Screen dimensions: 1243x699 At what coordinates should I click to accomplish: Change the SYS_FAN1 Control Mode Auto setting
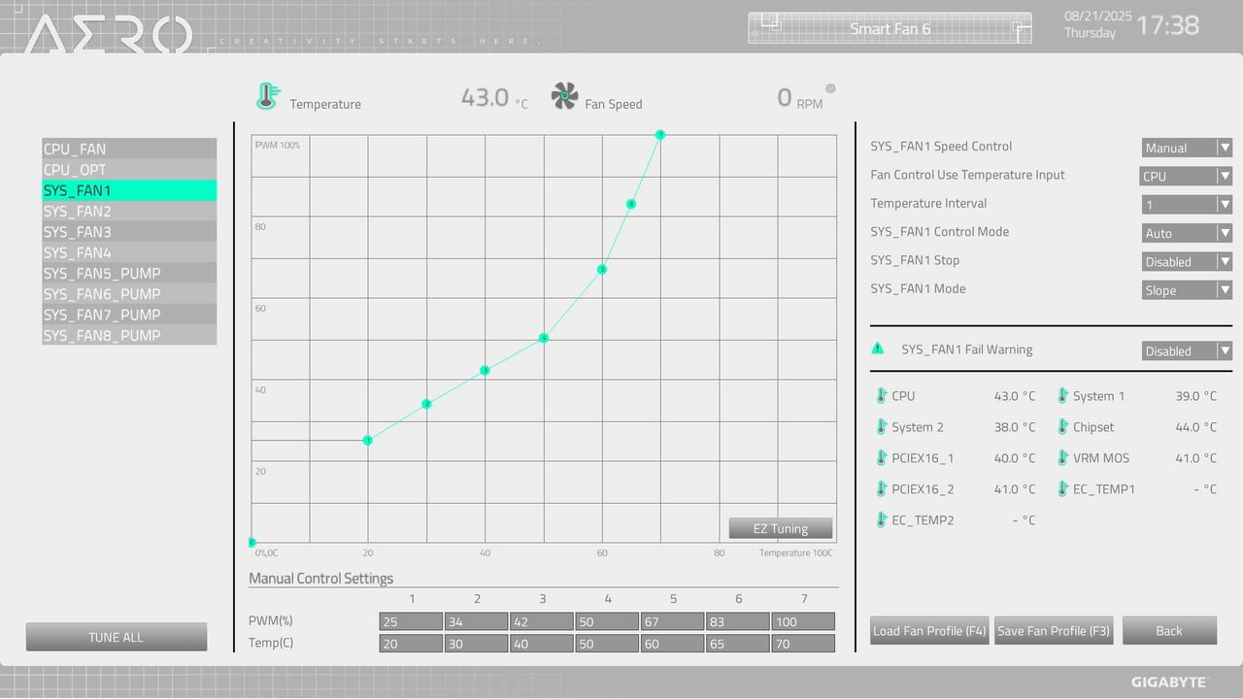pos(1187,233)
